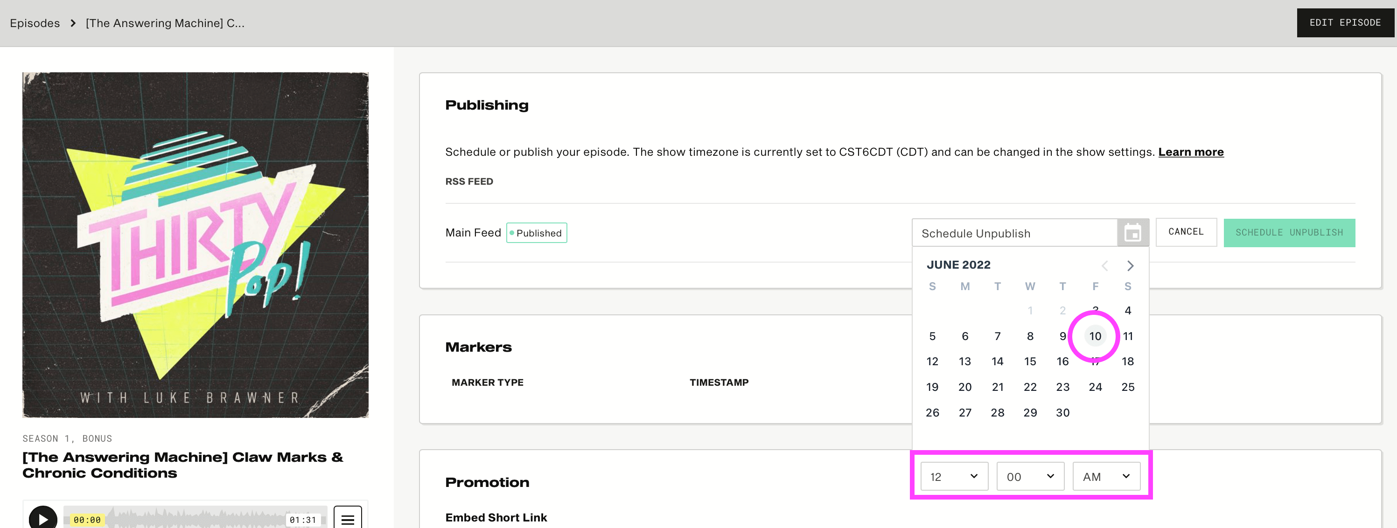The height and width of the screenshot is (528, 1397).
Task: Select June 5 in calendar
Action: pyautogui.click(x=932, y=336)
